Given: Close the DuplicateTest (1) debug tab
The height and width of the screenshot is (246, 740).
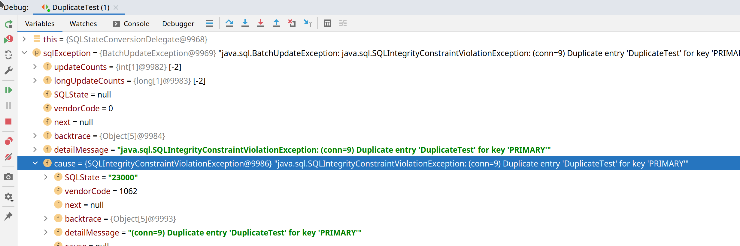Looking at the screenshot, I should pos(116,7).
